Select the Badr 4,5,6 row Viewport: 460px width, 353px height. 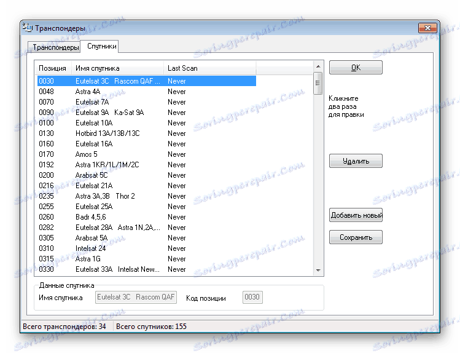(147, 217)
